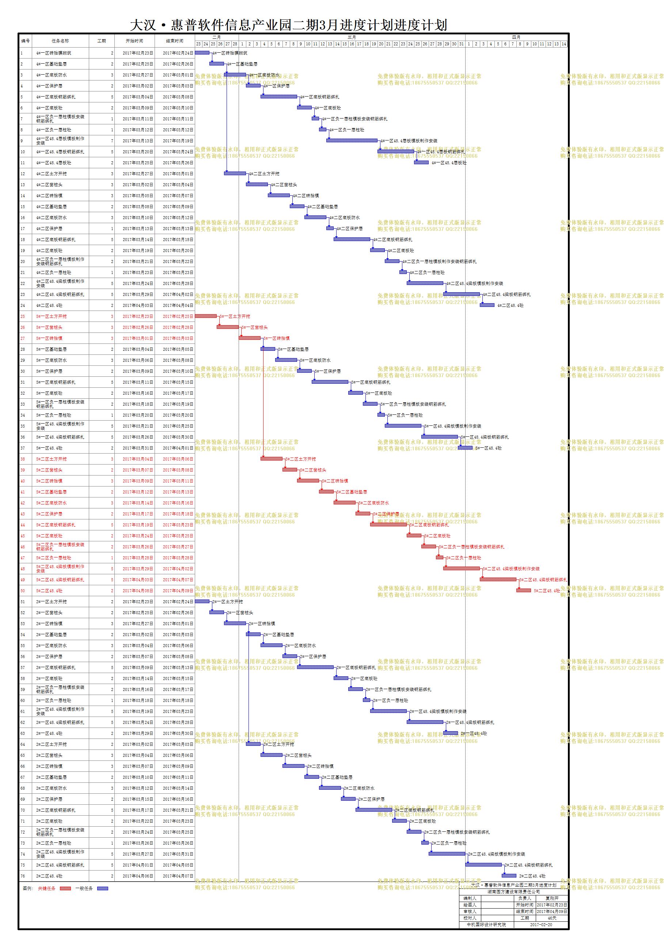Select task row 25 name 5#一区土方开挖 in table
This screenshot has height=947, width=664.
(x=51, y=316)
